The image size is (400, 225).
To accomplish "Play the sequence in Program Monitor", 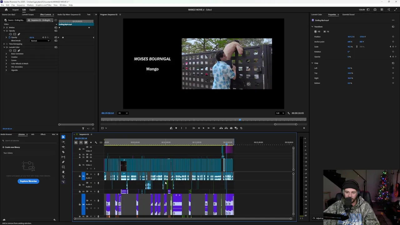I will pos(203,128).
